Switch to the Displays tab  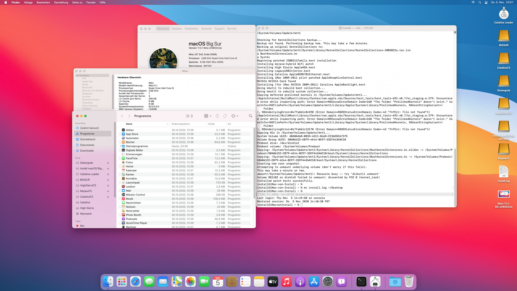coord(177,29)
